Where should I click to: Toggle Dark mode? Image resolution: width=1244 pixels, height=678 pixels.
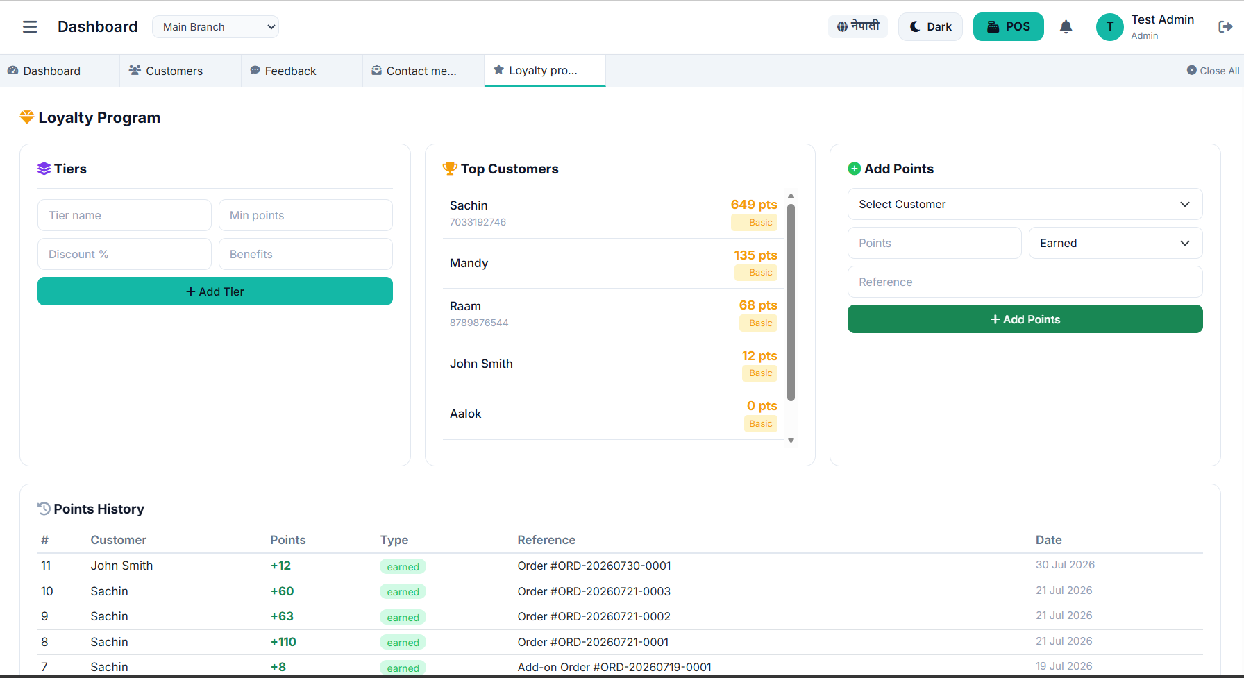click(930, 27)
